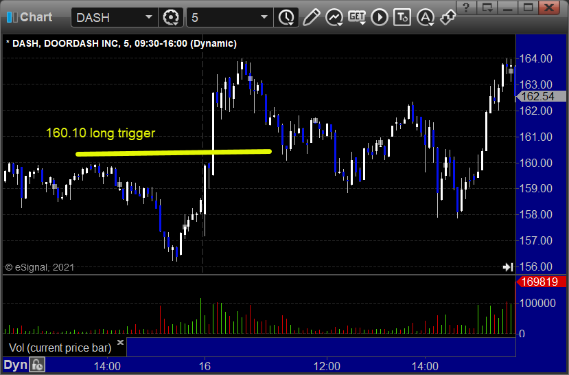Viewport: 569px width, 375px height.
Task: Close the chart window with red X
Action: [x=549, y=7]
